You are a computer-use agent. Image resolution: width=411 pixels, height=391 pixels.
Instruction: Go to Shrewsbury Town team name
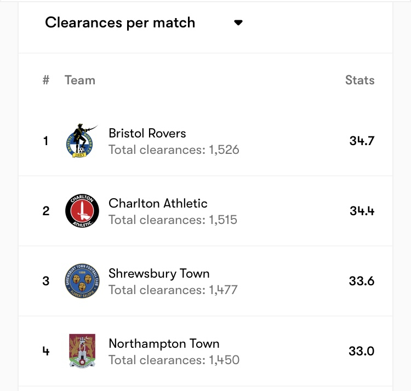coord(159,273)
